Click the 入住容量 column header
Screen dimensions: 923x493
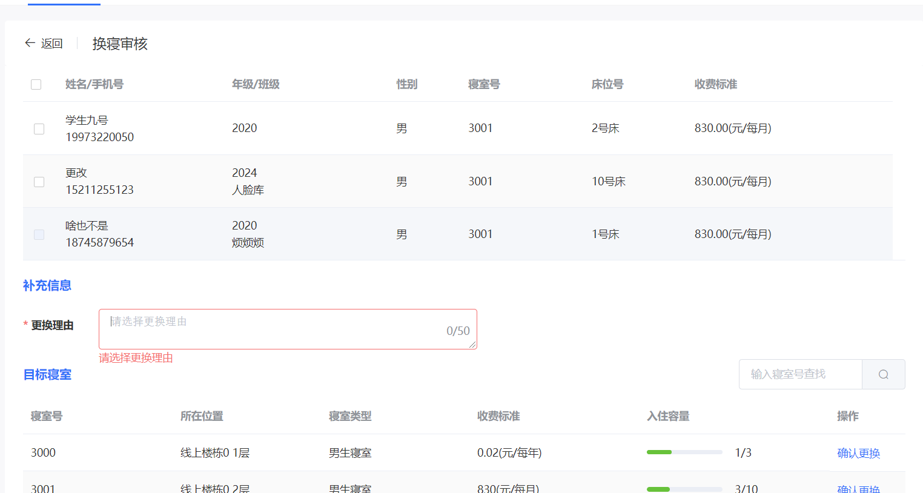point(668,416)
